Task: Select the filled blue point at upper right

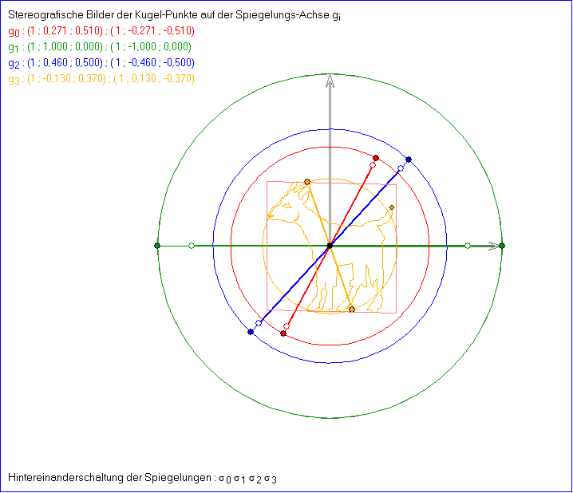Action: (409, 160)
